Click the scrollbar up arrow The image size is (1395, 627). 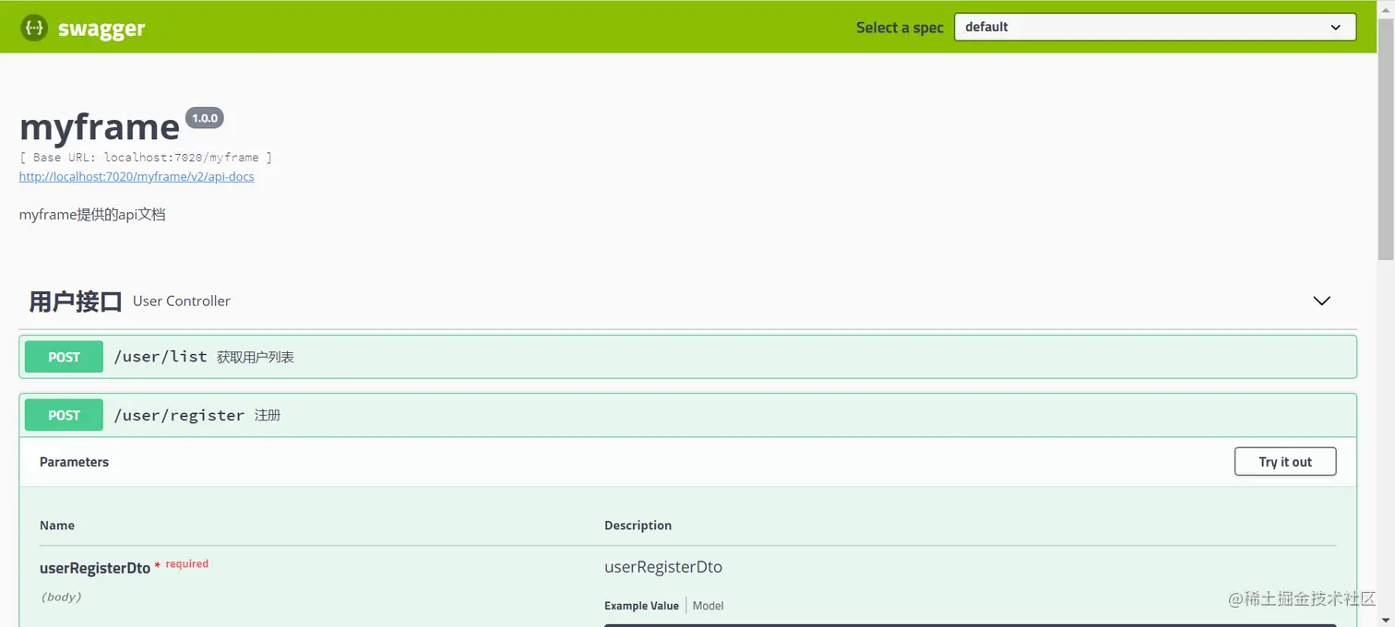(x=1386, y=7)
